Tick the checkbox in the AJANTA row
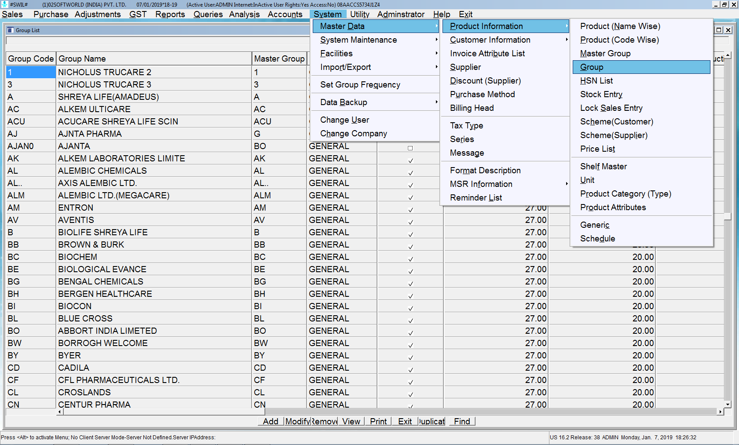Viewport: 739px width, 445px height. (x=410, y=148)
